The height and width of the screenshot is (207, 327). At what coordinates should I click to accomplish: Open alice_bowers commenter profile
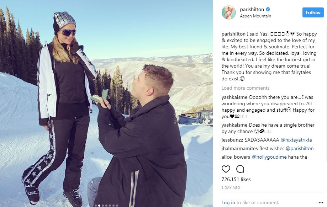[236, 157]
